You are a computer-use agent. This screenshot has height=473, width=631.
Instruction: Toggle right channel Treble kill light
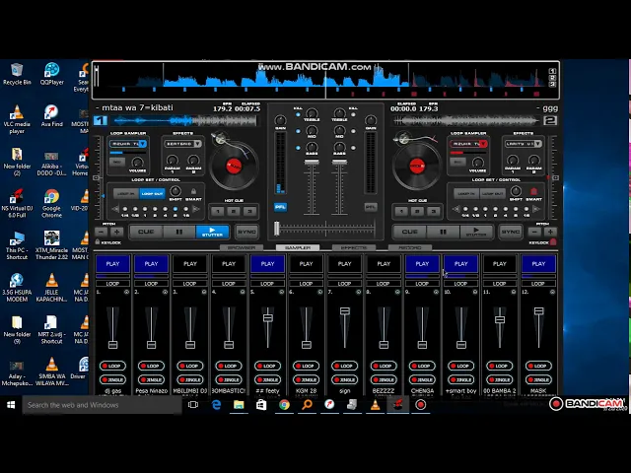[x=353, y=114]
